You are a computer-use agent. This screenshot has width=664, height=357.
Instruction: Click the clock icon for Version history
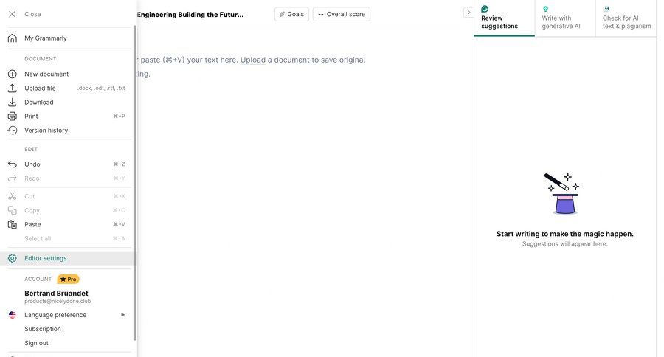click(13, 130)
